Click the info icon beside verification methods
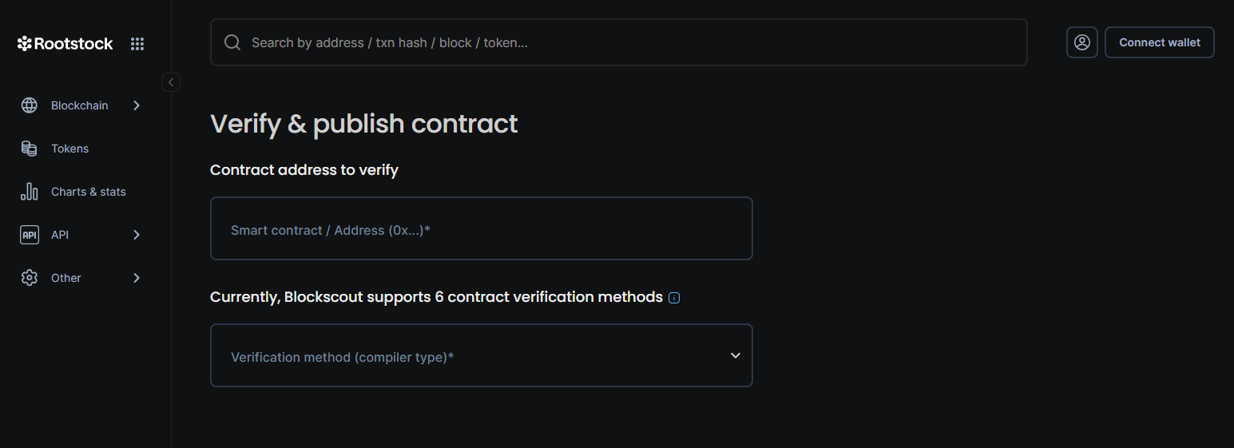Viewport: 1234px width, 448px height. 674,298
